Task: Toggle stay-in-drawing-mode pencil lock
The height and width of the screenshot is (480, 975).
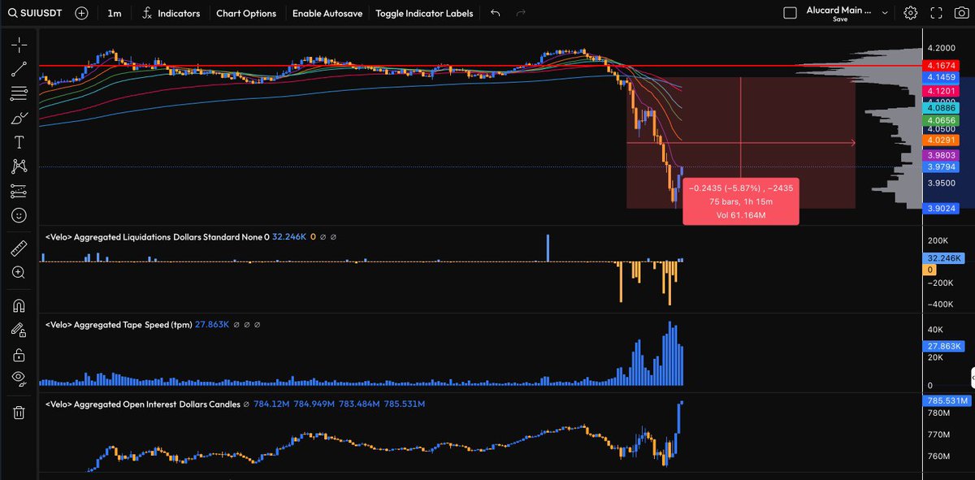Action: (x=19, y=330)
